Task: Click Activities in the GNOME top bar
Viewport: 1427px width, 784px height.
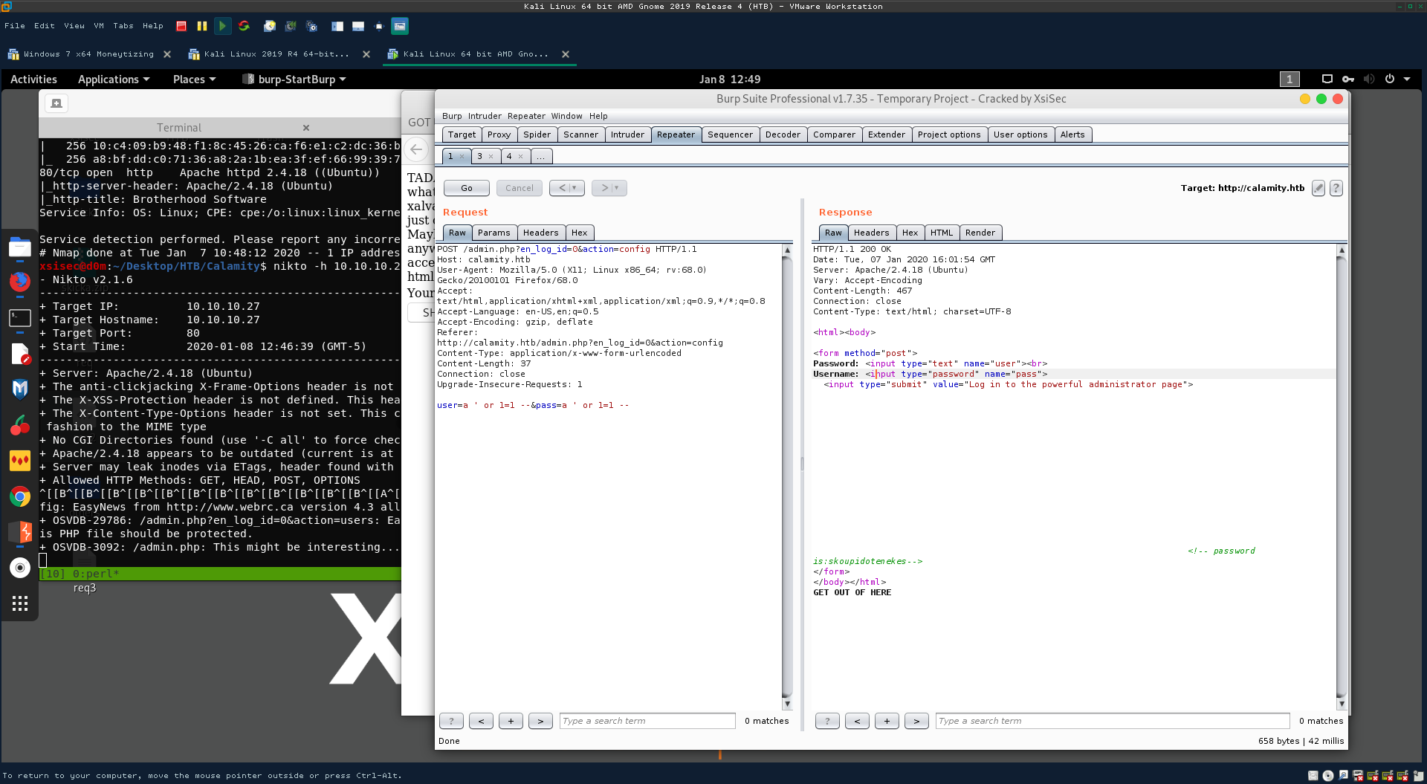Action: [33, 80]
